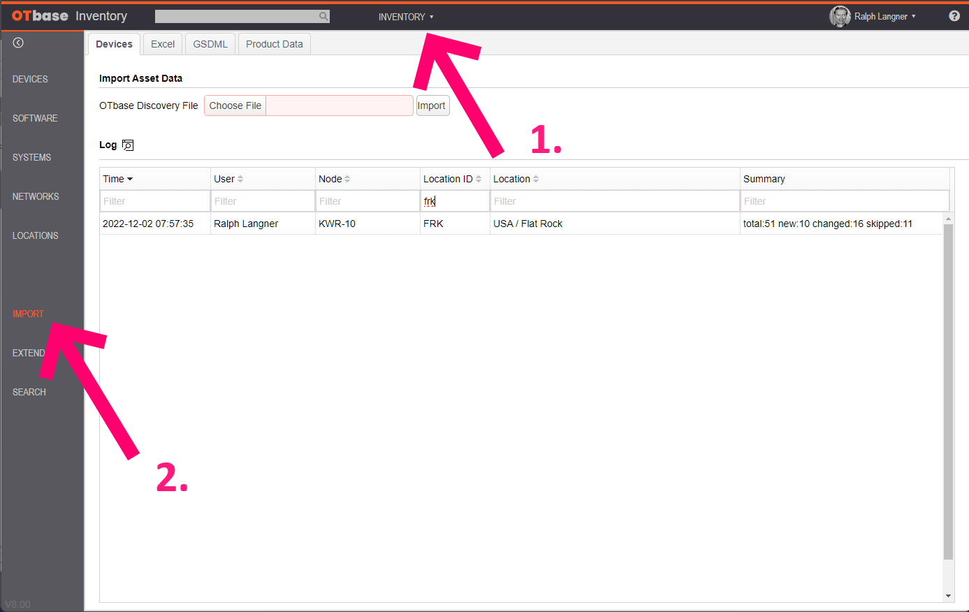Sort log by Node column
Viewport: 969px width, 612px height.
(x=335, y=179)
